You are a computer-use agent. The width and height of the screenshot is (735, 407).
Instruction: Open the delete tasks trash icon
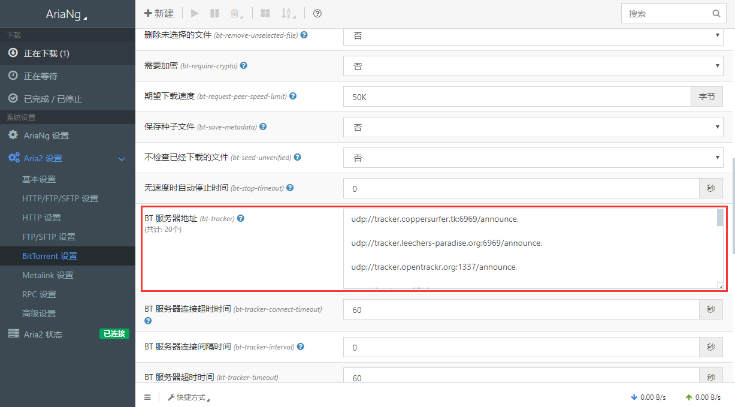pos(235,13)
